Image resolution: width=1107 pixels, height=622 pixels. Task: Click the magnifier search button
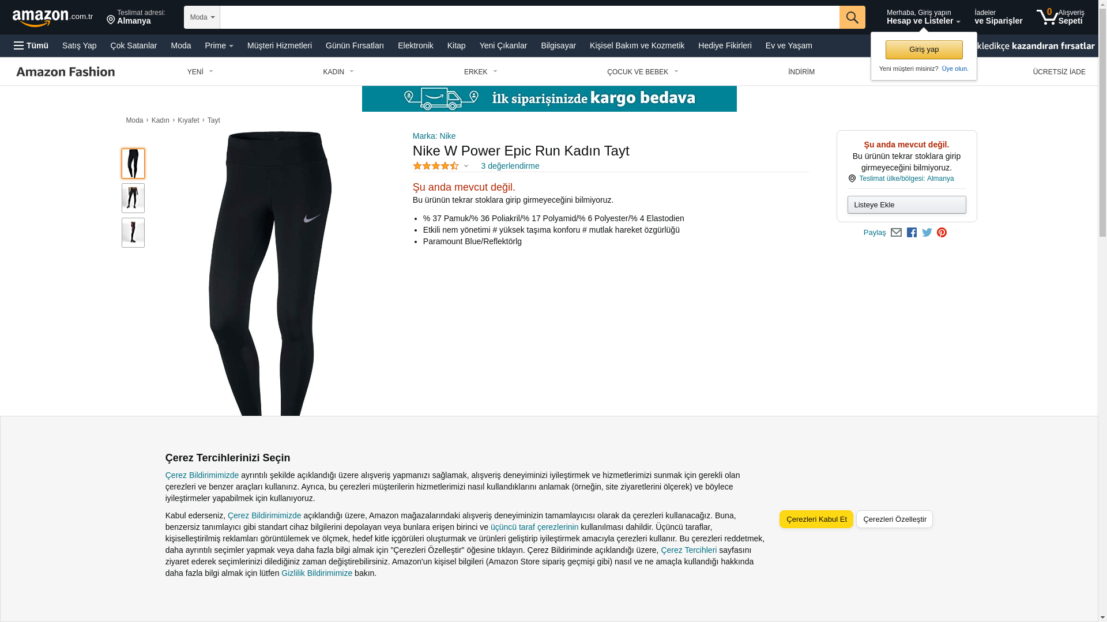click(x=852, y=17)
